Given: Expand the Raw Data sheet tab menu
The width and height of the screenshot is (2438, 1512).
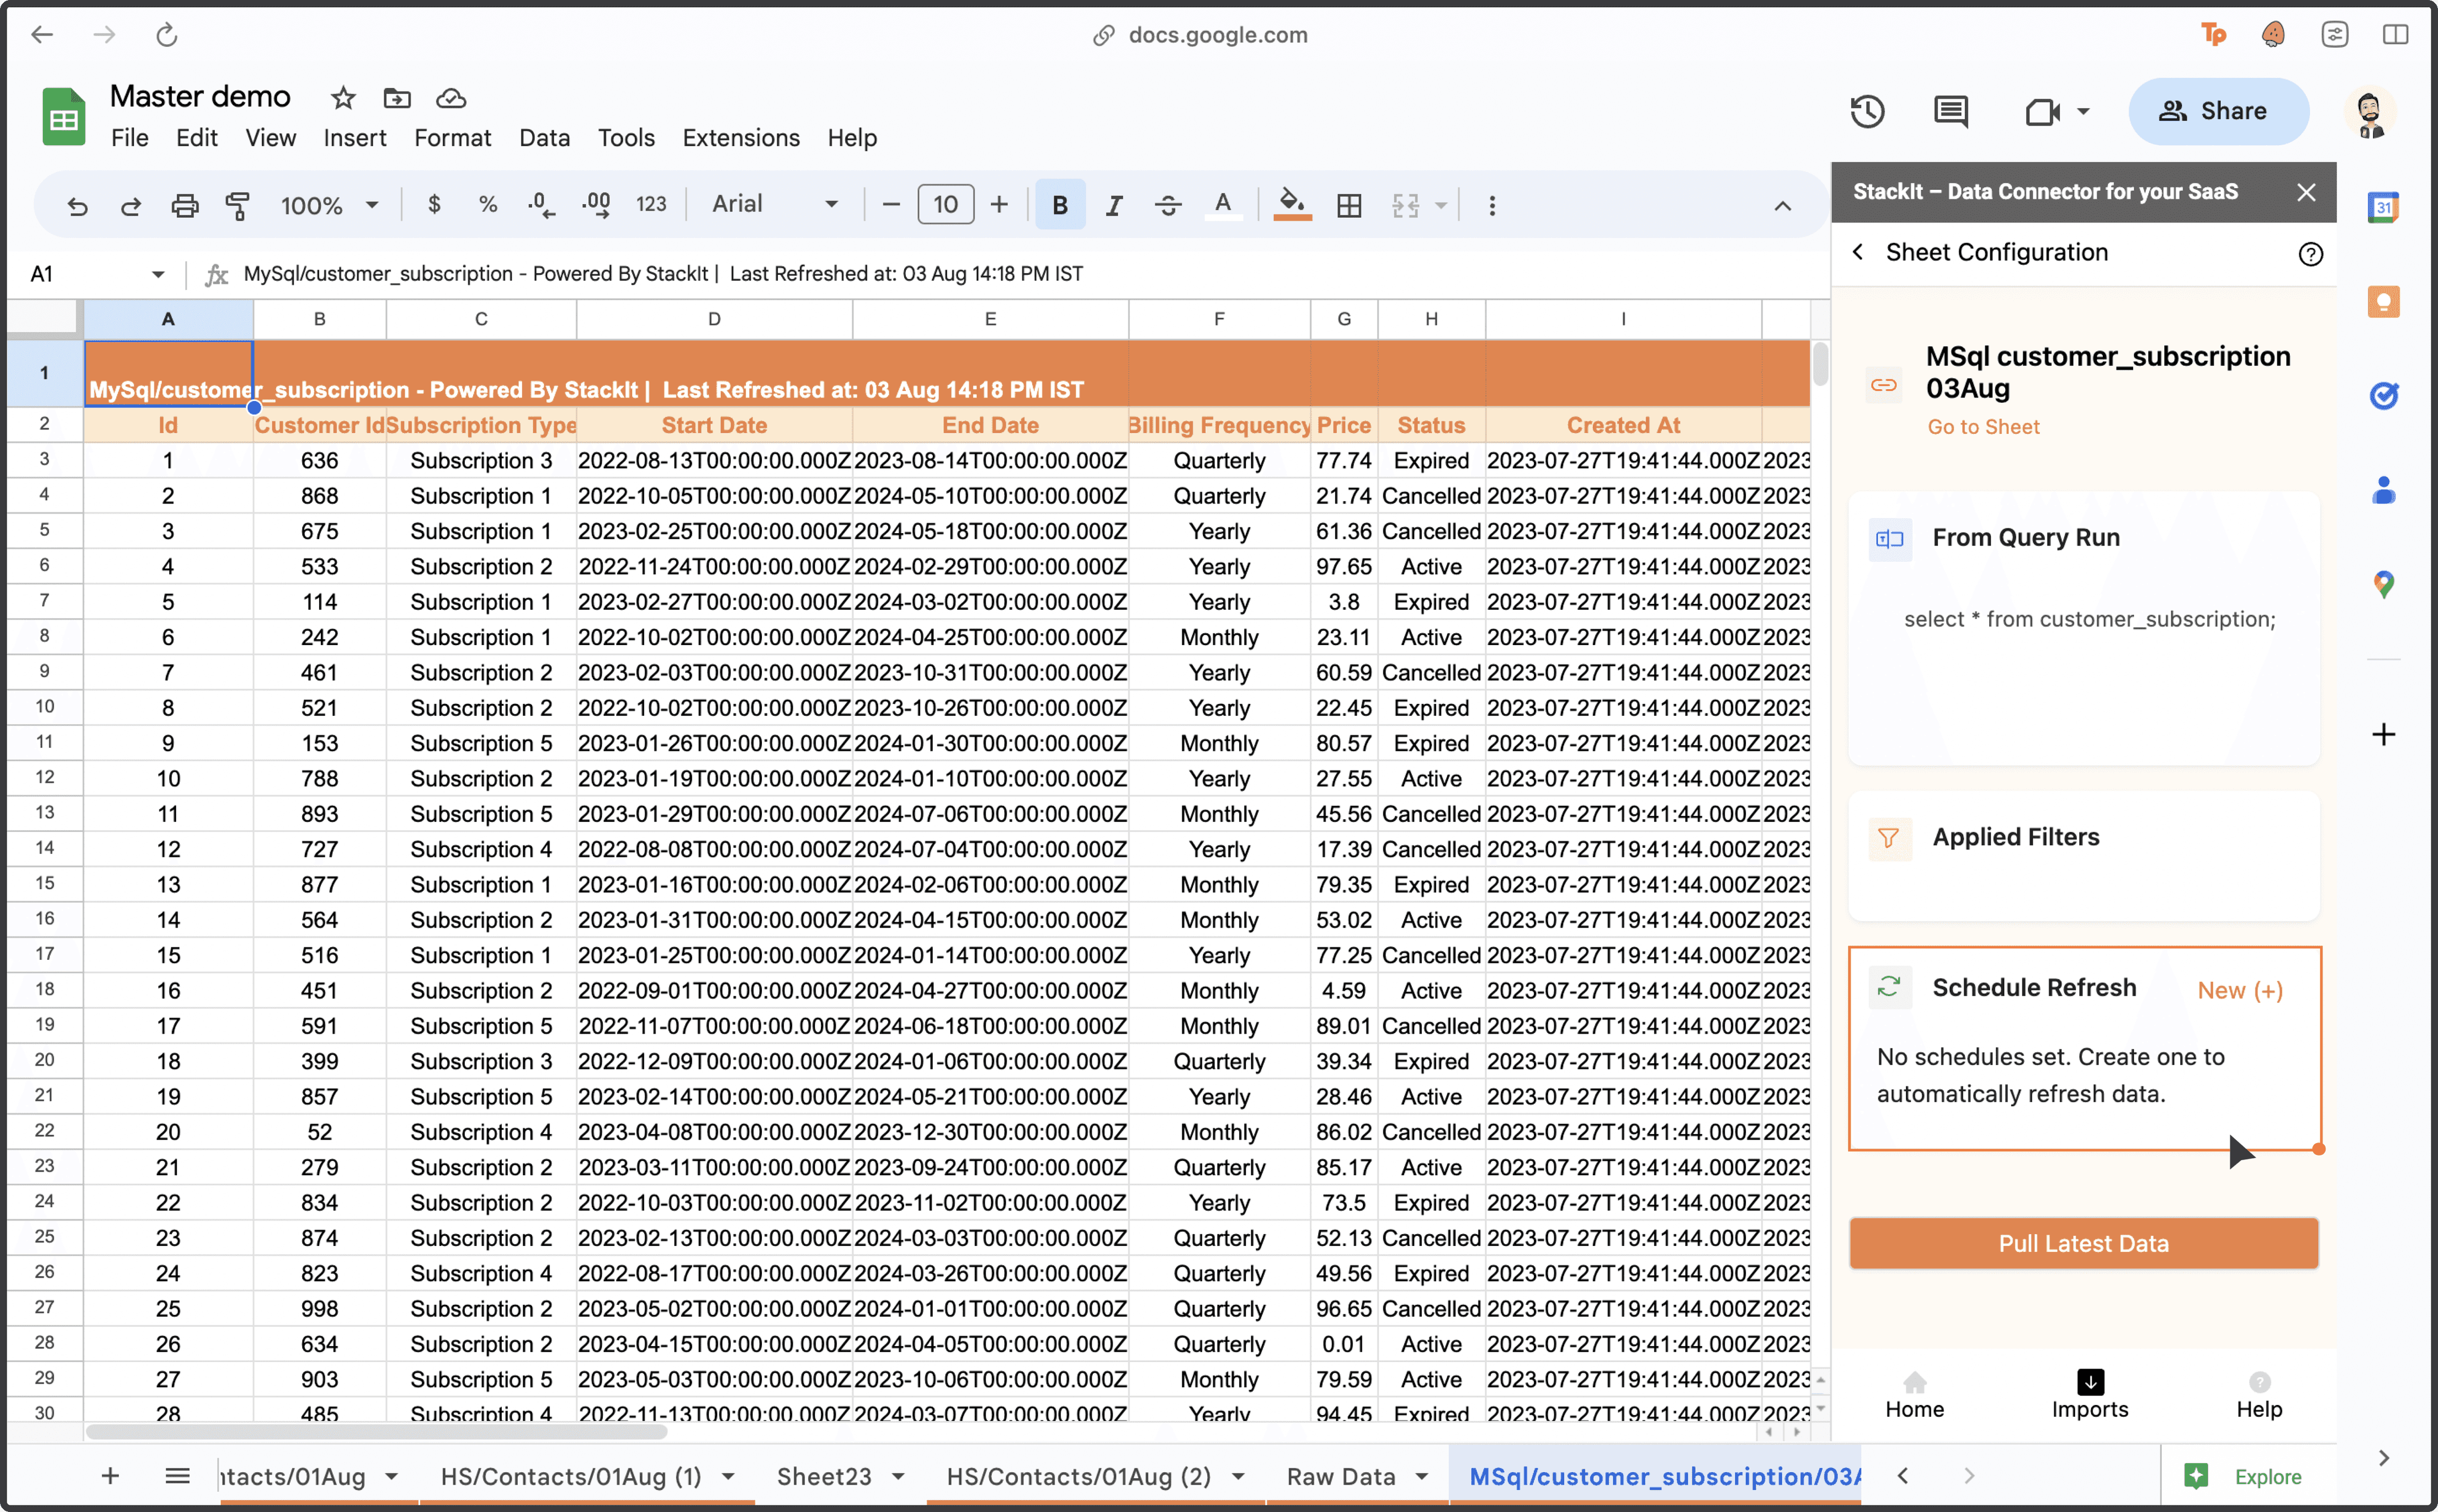Looking at the screenshot, I should tap(1422, 1476).
